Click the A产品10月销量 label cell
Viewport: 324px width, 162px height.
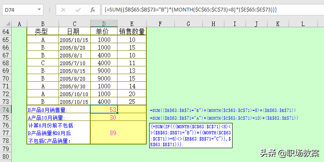(59, 117)
